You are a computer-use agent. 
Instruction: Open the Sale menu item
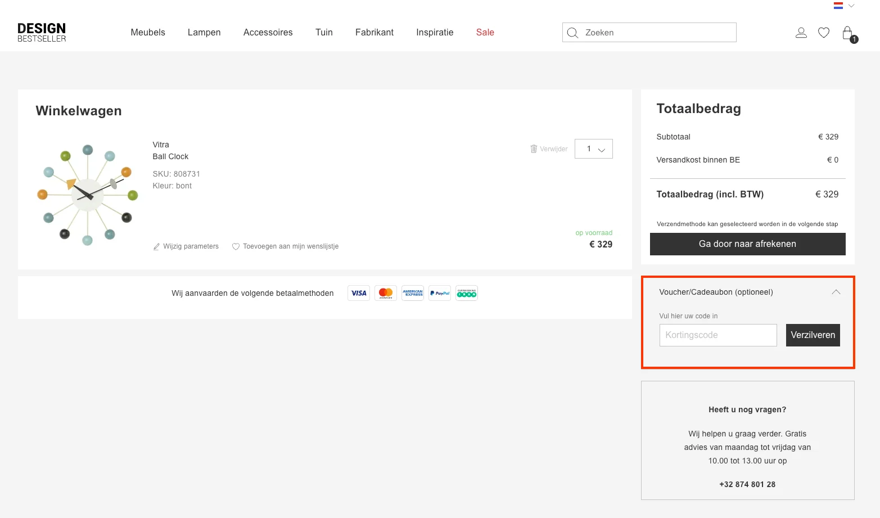coord(485,33)
